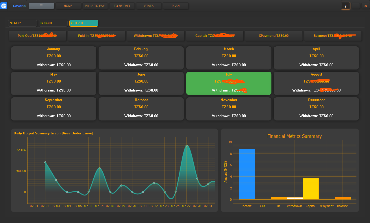Click the Daily Output Summary Graph title

tap(53, 133)
